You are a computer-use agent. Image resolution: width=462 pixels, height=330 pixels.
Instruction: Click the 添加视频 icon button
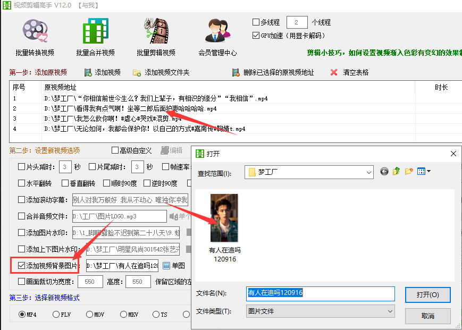click(x=88, y=72)
